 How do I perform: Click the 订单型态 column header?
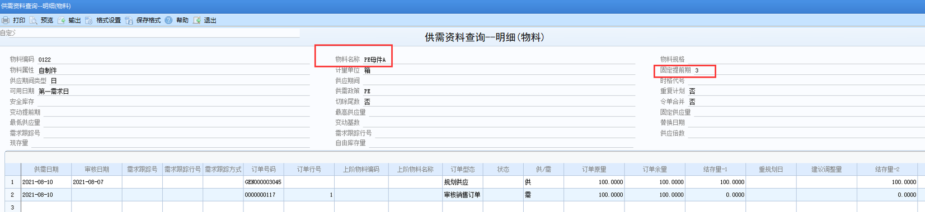[463, 169]
